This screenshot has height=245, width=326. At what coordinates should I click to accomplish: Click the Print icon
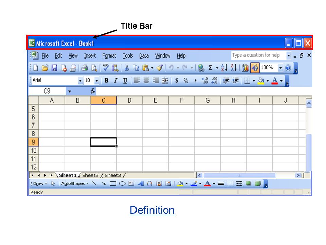click(85, 68)
